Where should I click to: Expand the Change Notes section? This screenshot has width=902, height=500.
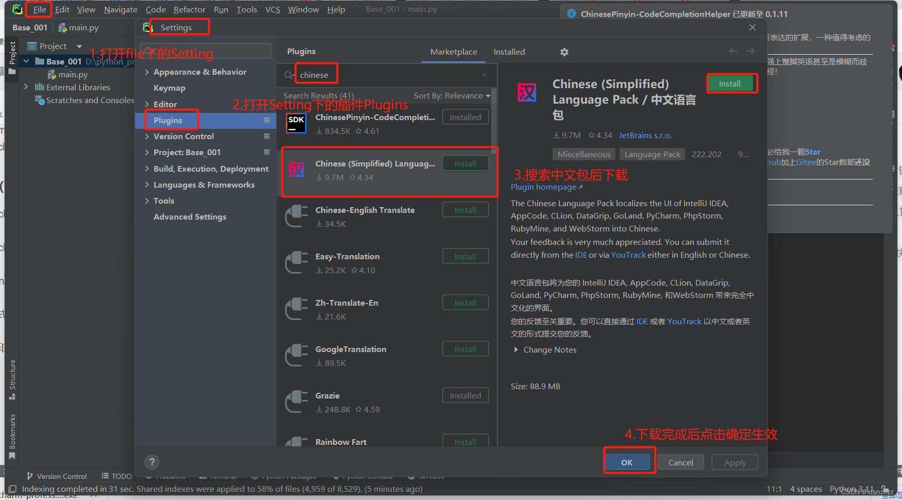click(x=516, y=349)
